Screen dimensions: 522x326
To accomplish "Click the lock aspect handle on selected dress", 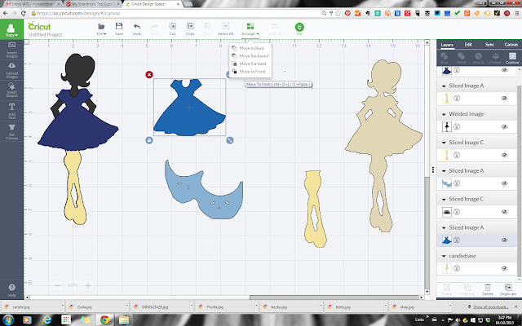I will (x=149, y=140).
